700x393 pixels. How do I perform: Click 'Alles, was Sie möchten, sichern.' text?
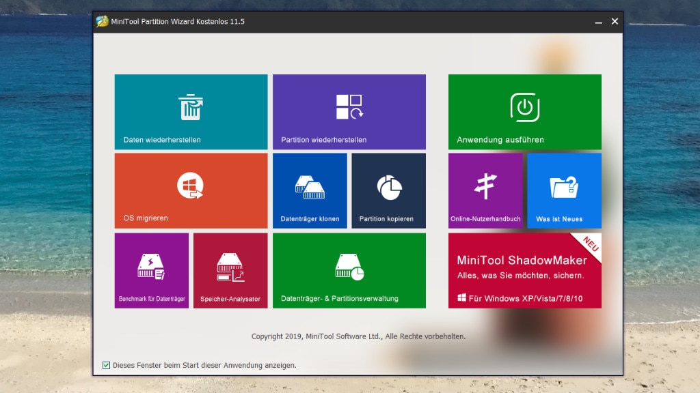click(520, 276)
